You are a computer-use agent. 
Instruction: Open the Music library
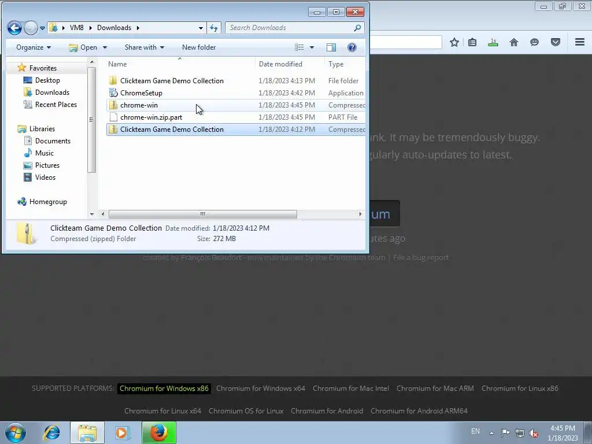[x=44, y=153]
